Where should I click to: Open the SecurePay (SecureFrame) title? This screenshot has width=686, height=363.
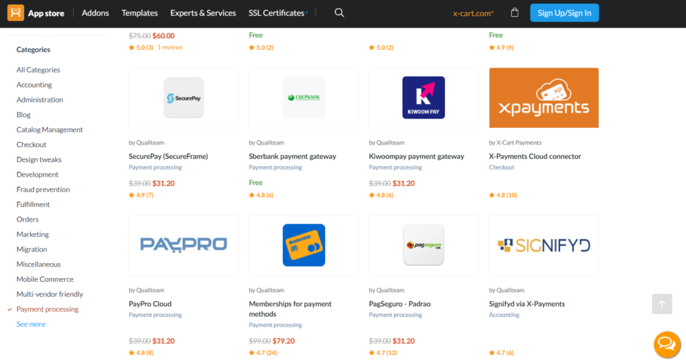(168, 156)
